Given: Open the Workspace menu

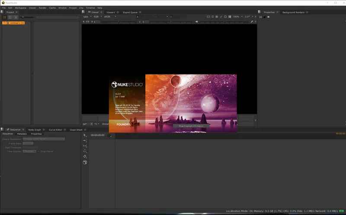Looking at the screenshot, I should coord(20,8).
